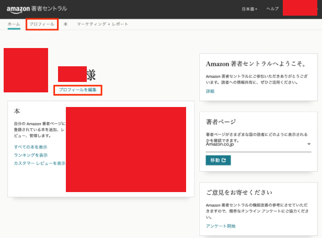Click ランキングを表示 link
The image size is (322, 238).
pos(31,155)
